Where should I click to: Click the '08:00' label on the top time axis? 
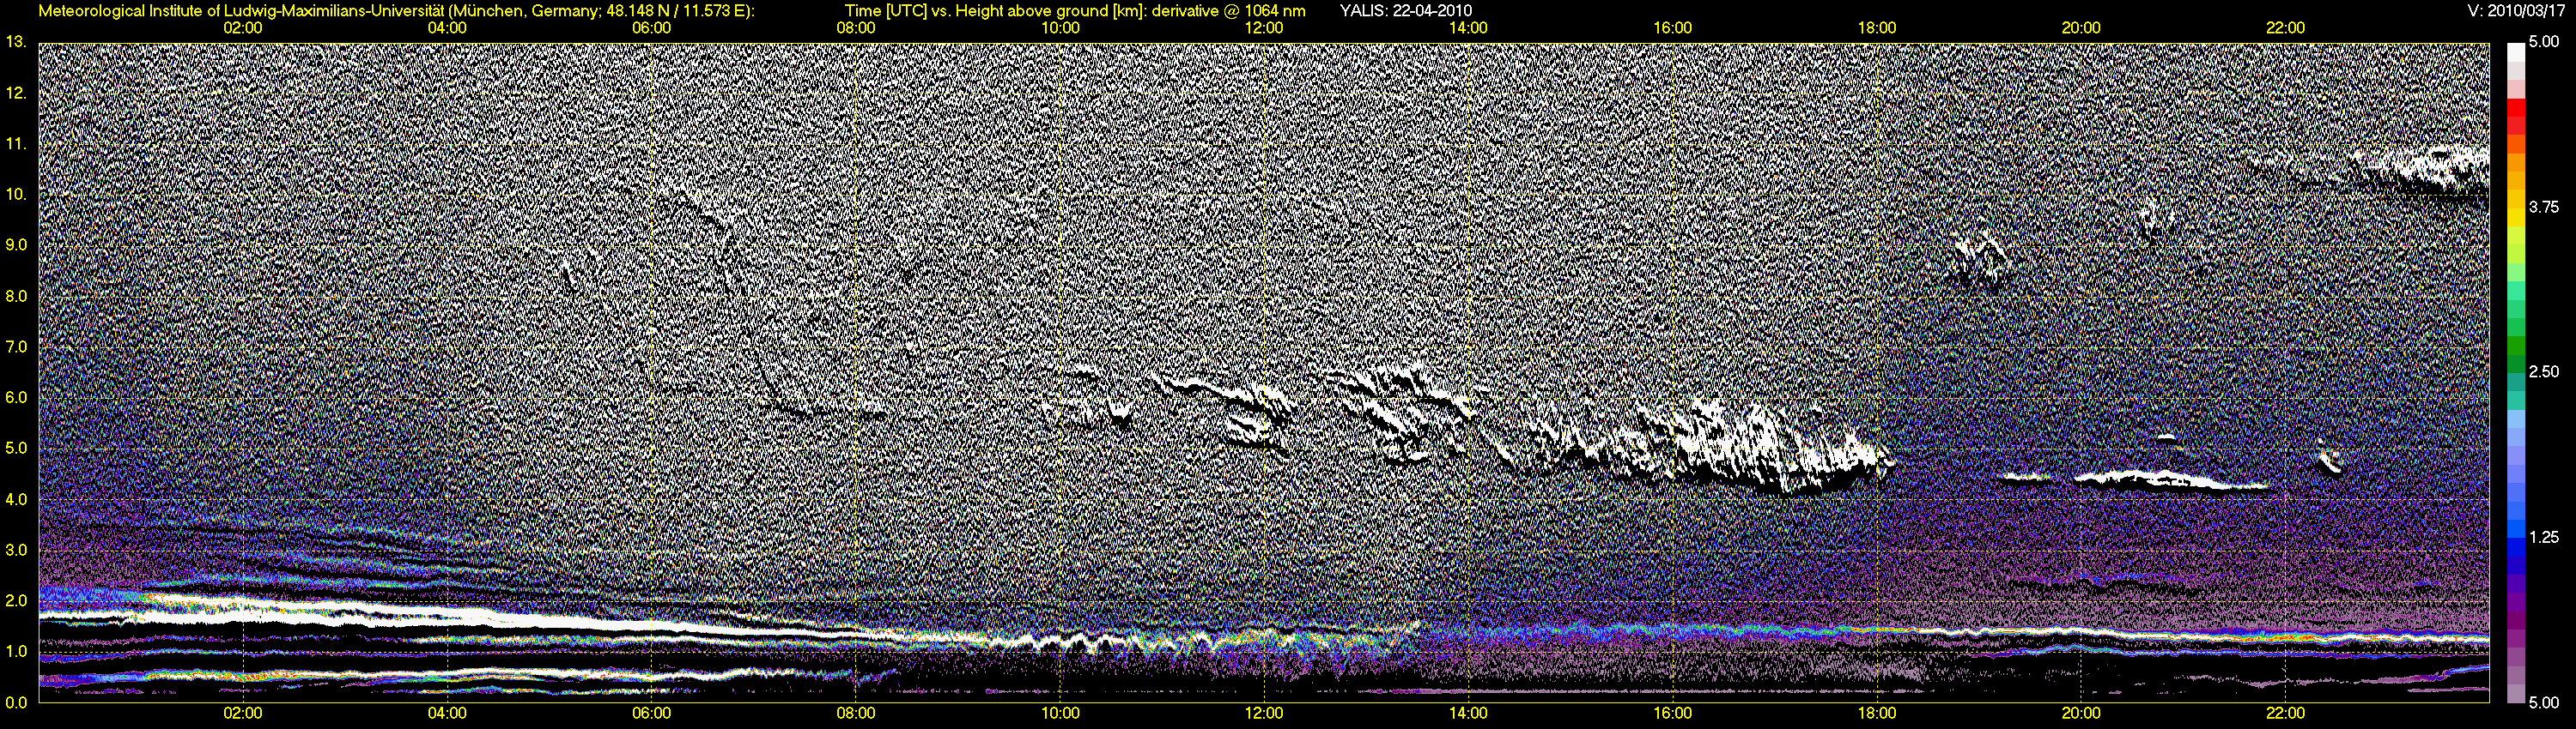tap(856, 28)
